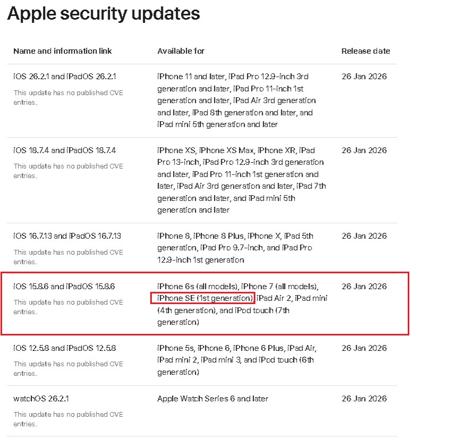Open the iOS 12.5.8 and iPadOS 12.5.8 entry

point(65,348)
